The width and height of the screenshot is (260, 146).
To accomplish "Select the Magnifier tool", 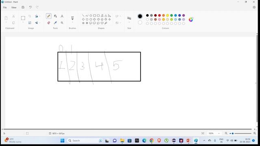I will click(62, 23).
